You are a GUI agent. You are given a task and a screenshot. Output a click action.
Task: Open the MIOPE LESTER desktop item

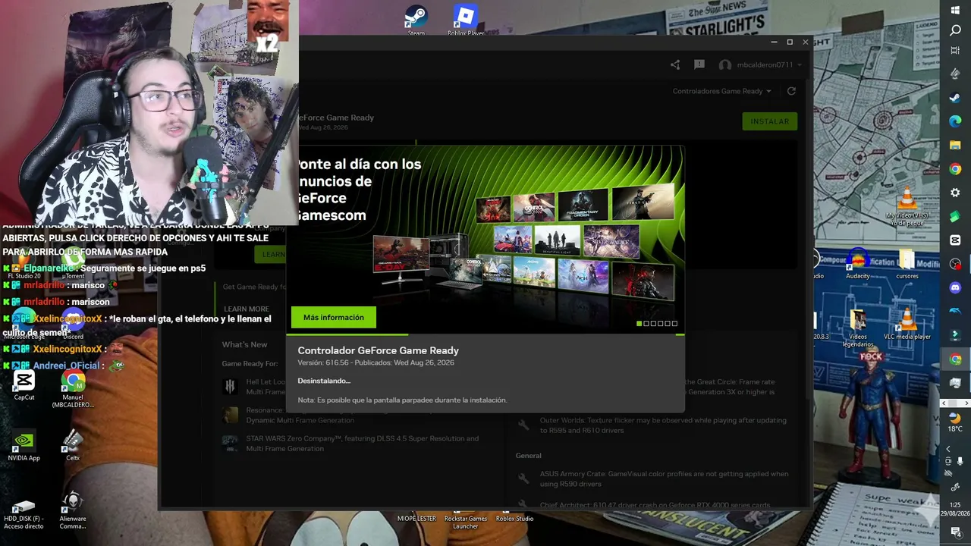(416, 519)
